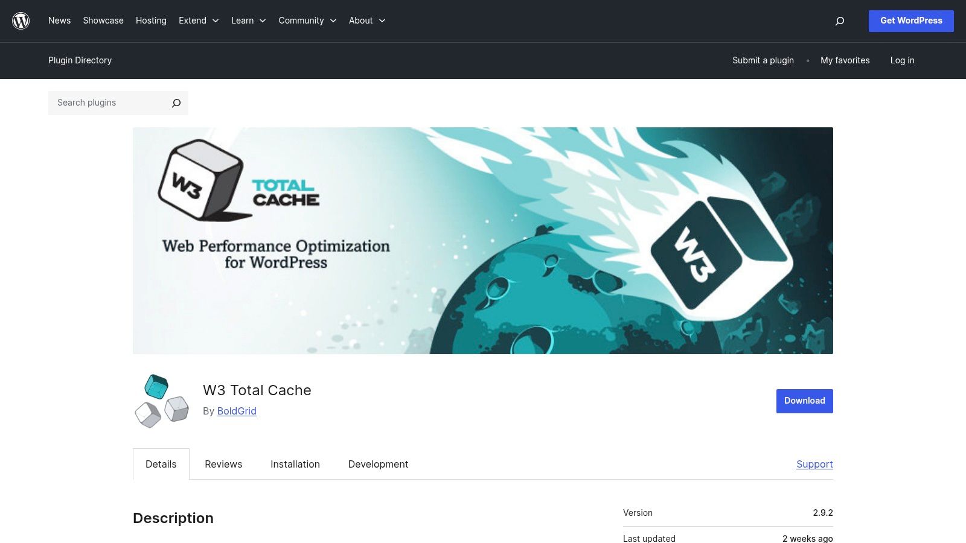Click the Description heading
The image size is (966, 543).
(173, 518)
